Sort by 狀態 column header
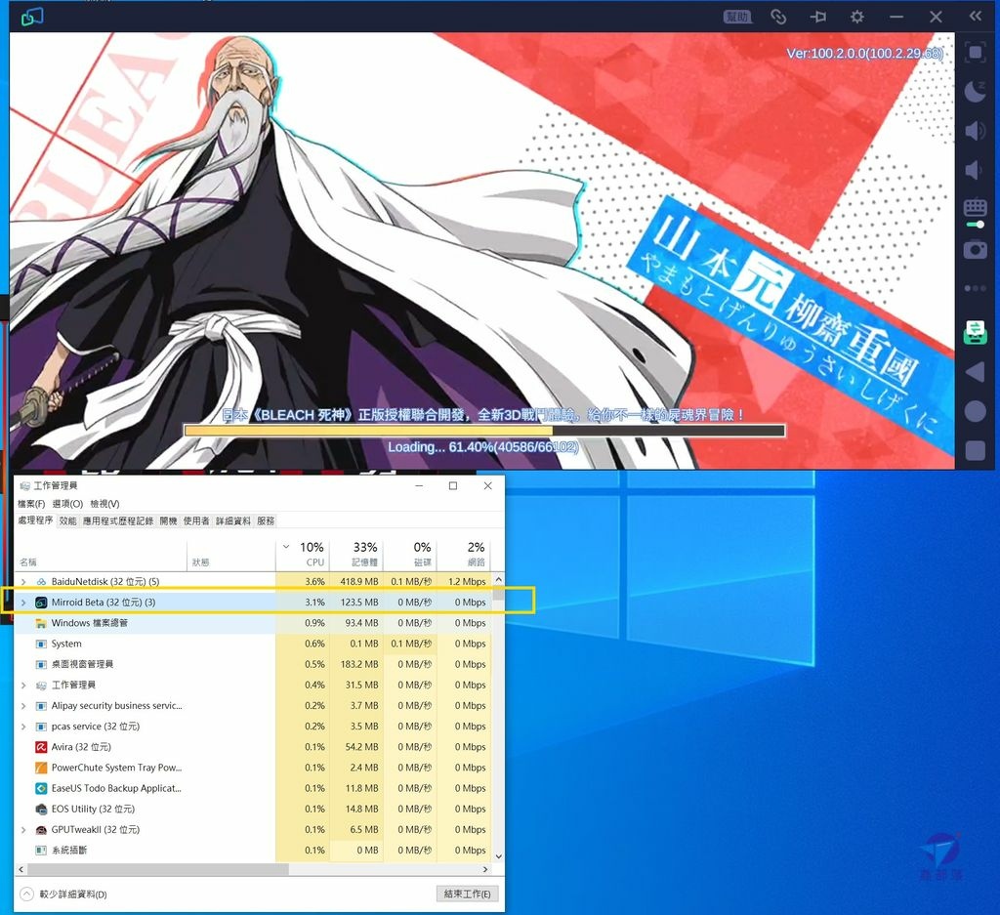Viewport: 1000px width, 915px height. click(231, 555)
